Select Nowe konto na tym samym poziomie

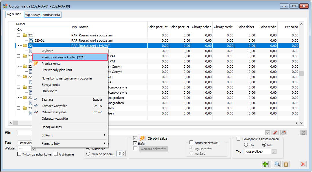point(70,78)
